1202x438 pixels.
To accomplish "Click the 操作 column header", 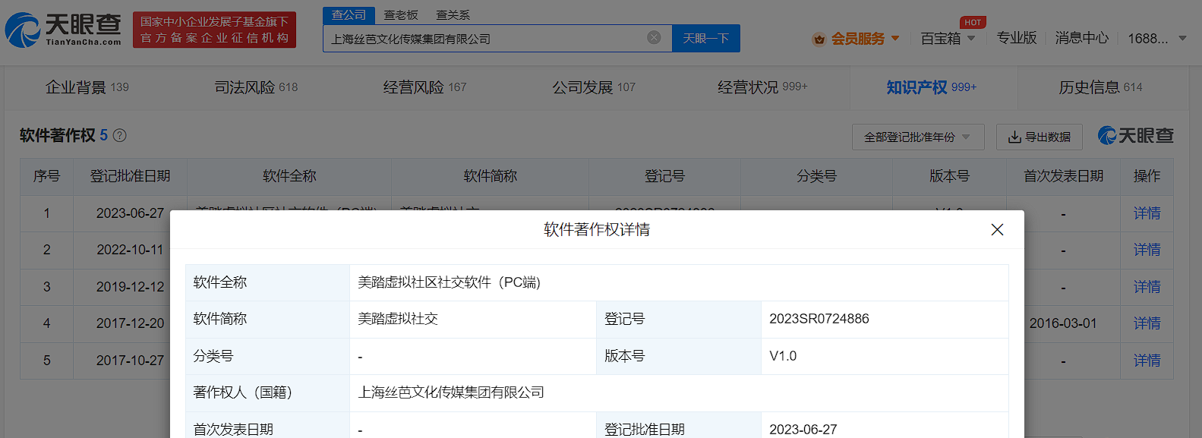I will [1147, 176].
